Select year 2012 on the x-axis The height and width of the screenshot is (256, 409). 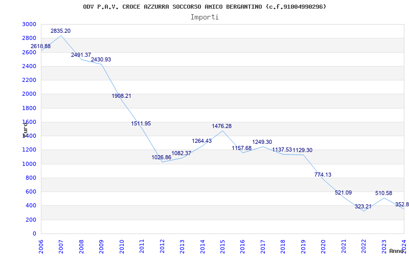162,246
